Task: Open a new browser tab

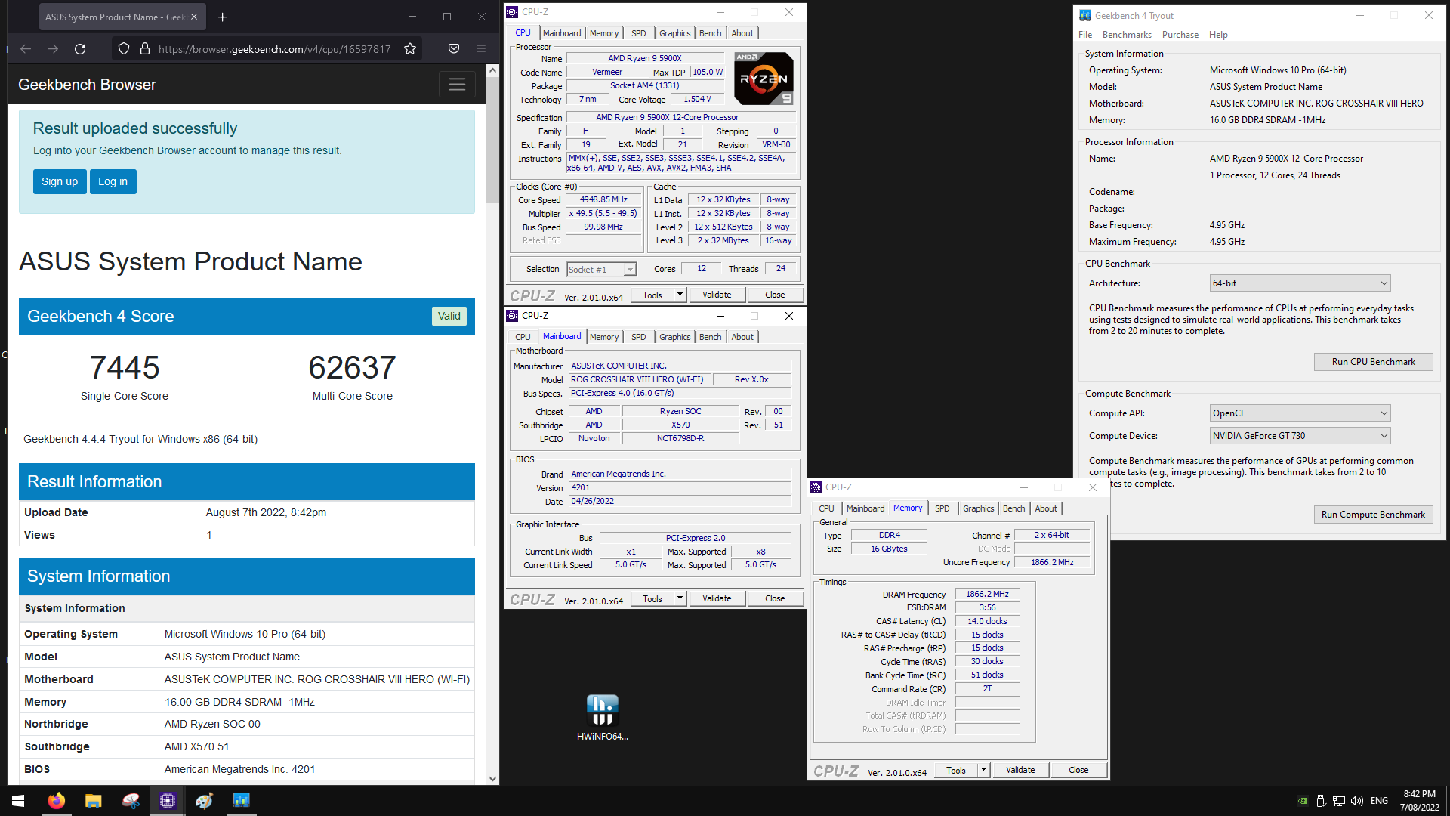Action: [x=223, y=17]
